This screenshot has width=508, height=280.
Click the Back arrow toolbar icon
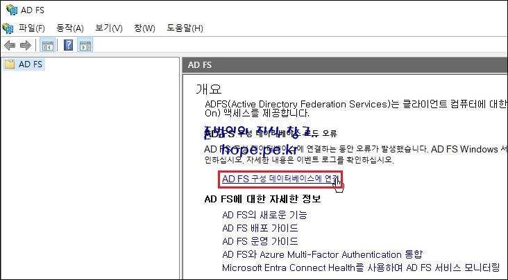(10, 45)
